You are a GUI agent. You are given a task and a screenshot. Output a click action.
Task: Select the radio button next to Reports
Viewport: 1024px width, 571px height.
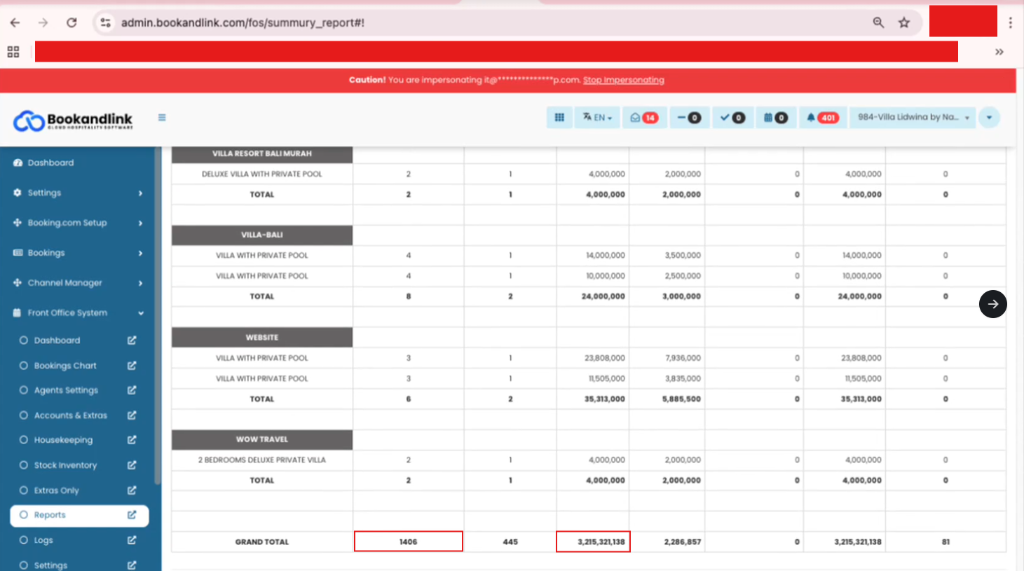[23, 516]
